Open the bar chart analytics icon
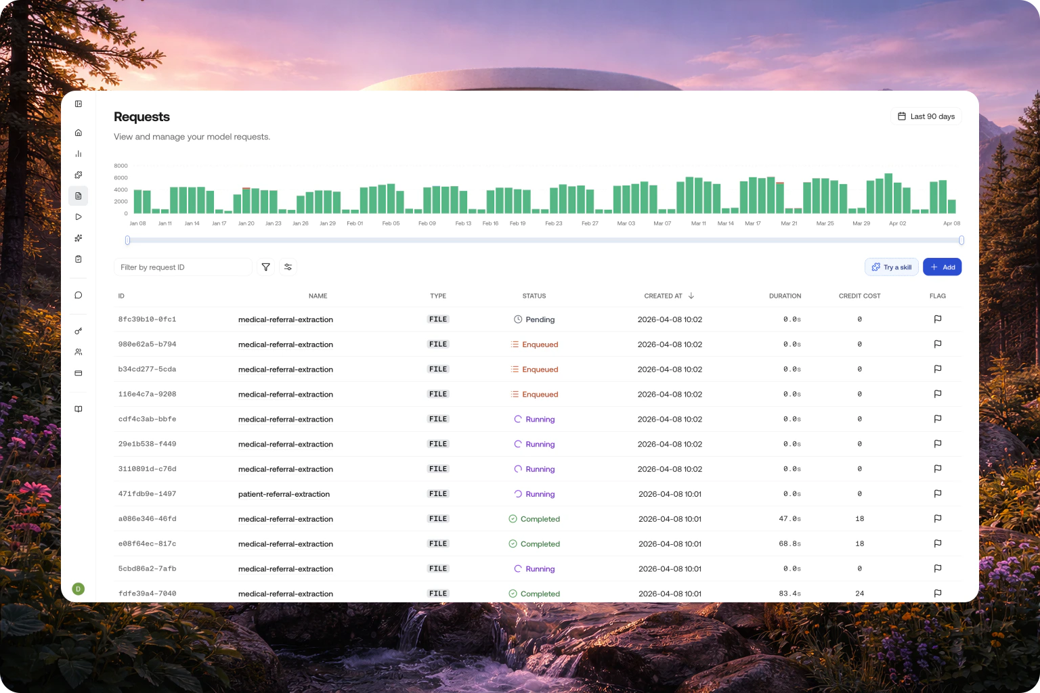 coord(79,154)
